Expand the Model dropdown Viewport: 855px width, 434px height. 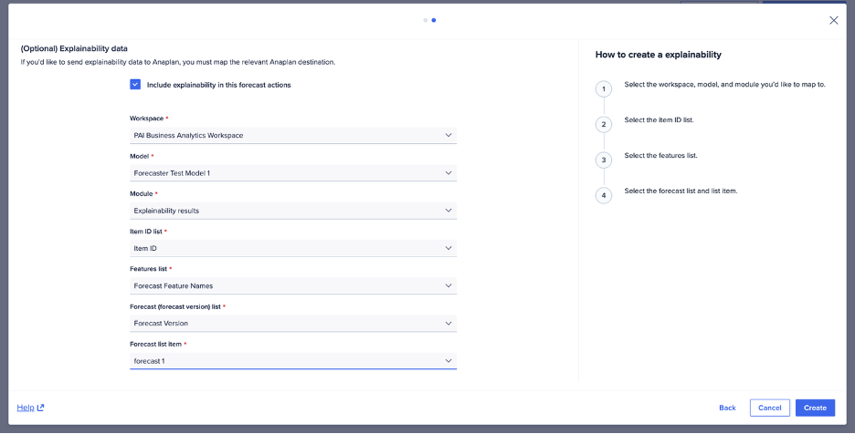click(292, 172)
